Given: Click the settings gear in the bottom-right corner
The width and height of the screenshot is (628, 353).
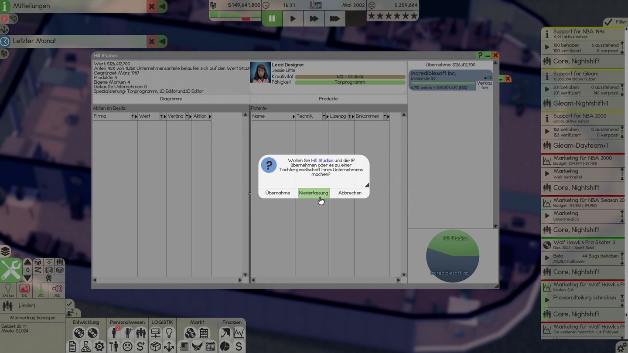Looking at the screenshot, I should tap(622, 347).
